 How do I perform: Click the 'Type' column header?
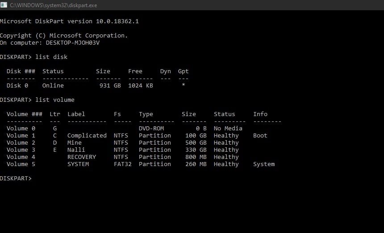tap(146, 114)
